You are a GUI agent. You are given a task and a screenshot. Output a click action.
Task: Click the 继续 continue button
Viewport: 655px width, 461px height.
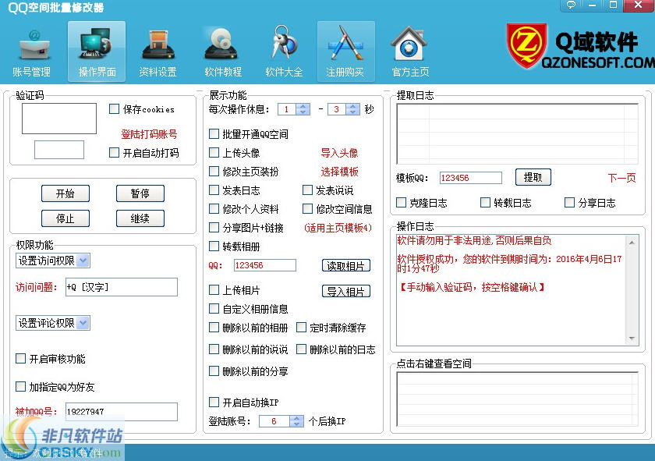(140, 218)
